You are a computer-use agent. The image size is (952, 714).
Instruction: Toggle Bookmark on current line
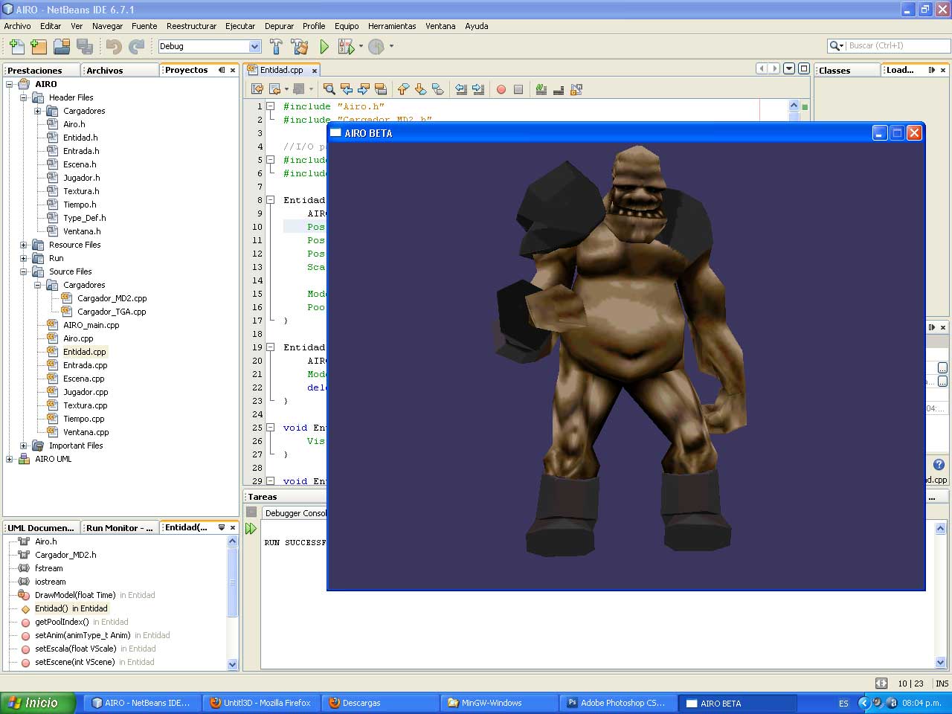[438, 89]
